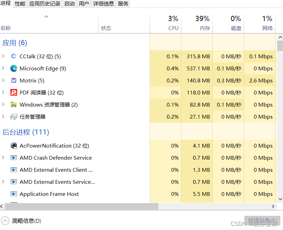Viewport: 283px width, 230px height.
Task: Click the horizontal scrollbar right arrow
Action: pos(273,206)
